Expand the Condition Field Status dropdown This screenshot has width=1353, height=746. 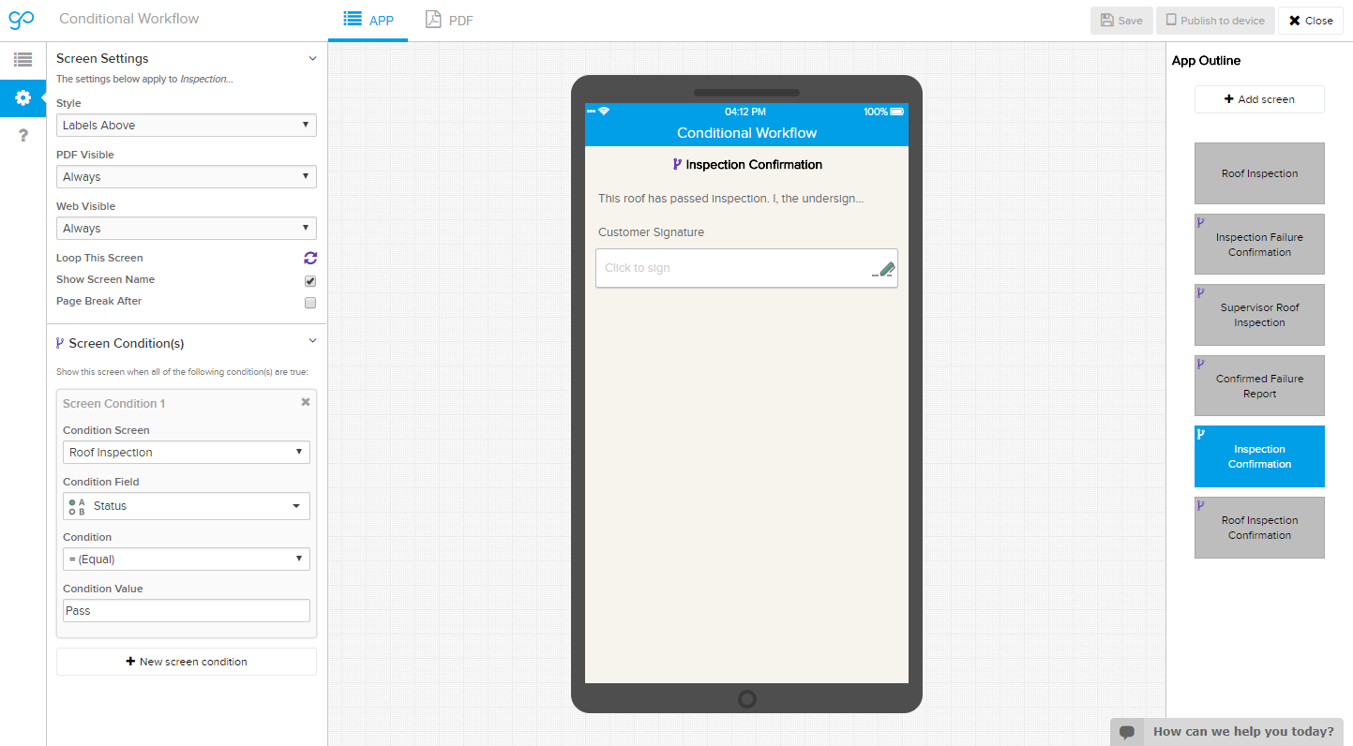point(186,506)
